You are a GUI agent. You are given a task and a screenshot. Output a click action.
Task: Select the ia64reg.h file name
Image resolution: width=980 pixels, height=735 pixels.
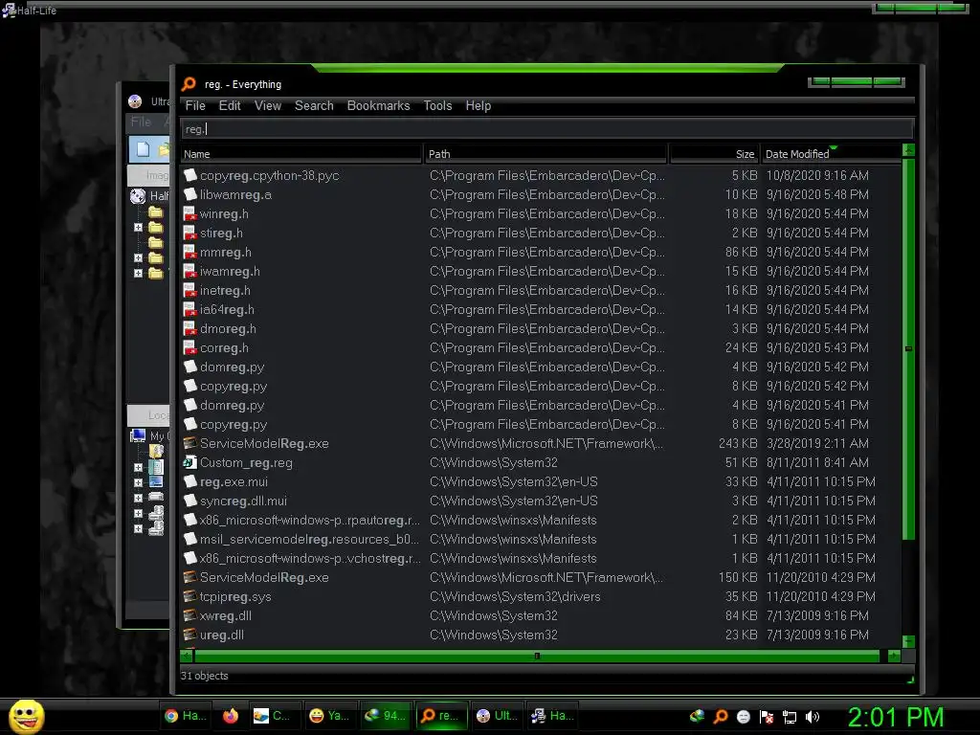[x=227, y=310]
